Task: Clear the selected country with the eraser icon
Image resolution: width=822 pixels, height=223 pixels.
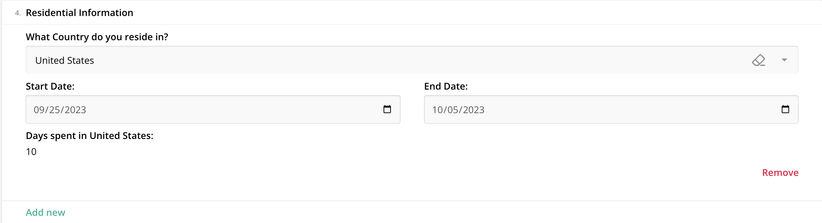Action: (758, 60)
